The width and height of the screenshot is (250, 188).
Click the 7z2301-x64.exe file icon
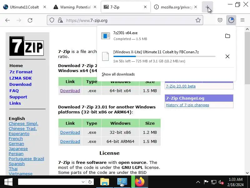tap(106, 36)
